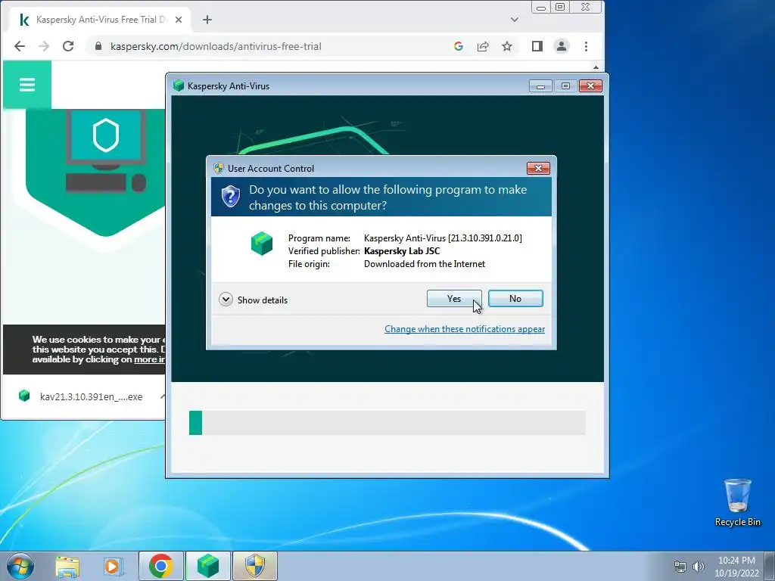Go forward in Chrome browser
The width and height of the screenshot is (775, 581).
(44, 46)
